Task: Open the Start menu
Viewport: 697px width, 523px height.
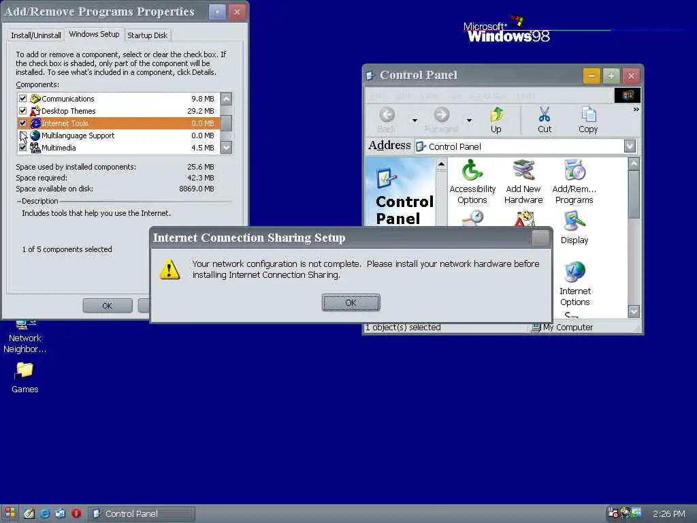Action: point(10,513)
